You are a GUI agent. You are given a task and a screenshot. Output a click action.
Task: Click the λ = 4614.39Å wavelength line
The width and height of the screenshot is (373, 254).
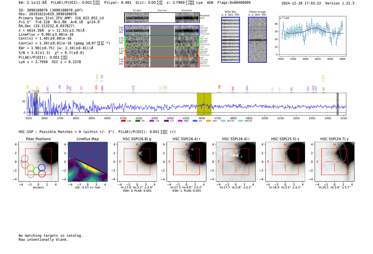pos(52,30)
